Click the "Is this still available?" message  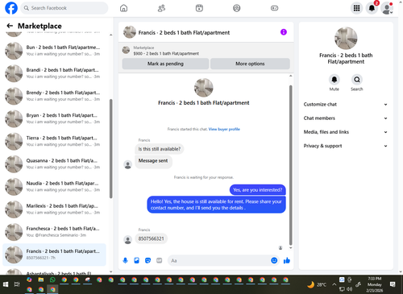(x=160, y=149)
